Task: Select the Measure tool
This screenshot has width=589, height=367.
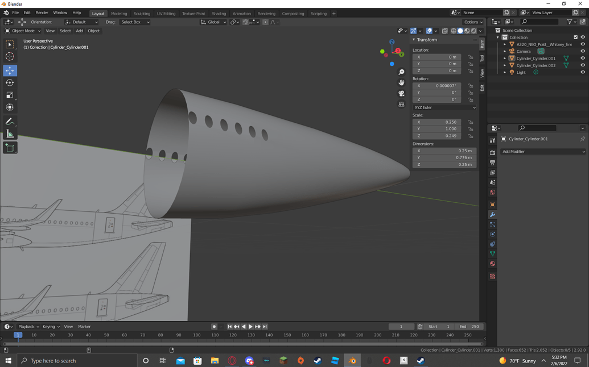Action: coord(10,134)
